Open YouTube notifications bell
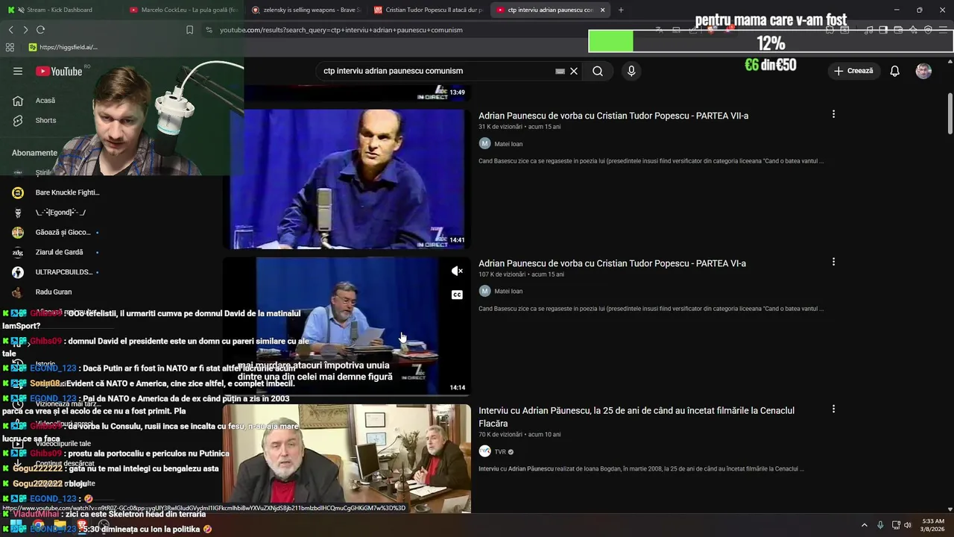This screenshot has width=954, height=537. pos(895,71)
